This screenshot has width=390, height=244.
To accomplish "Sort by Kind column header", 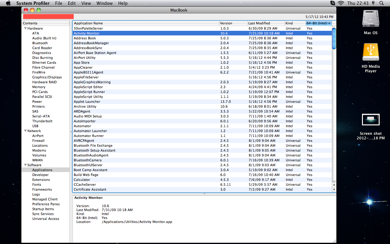I will 295,23.
